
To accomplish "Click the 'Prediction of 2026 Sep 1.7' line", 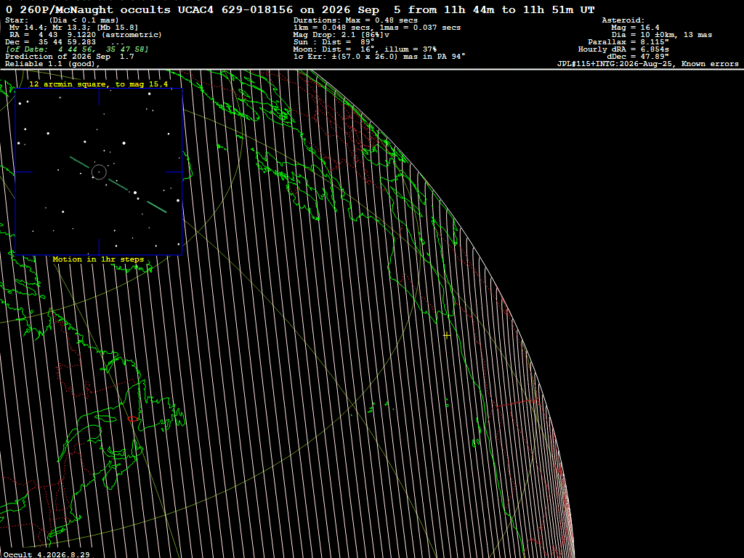I will 69,57.
